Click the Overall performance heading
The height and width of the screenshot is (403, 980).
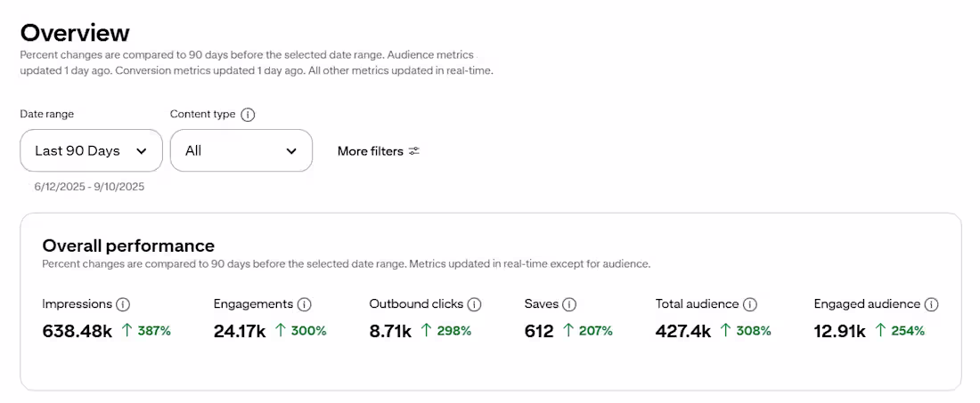(x=128, y=246)
